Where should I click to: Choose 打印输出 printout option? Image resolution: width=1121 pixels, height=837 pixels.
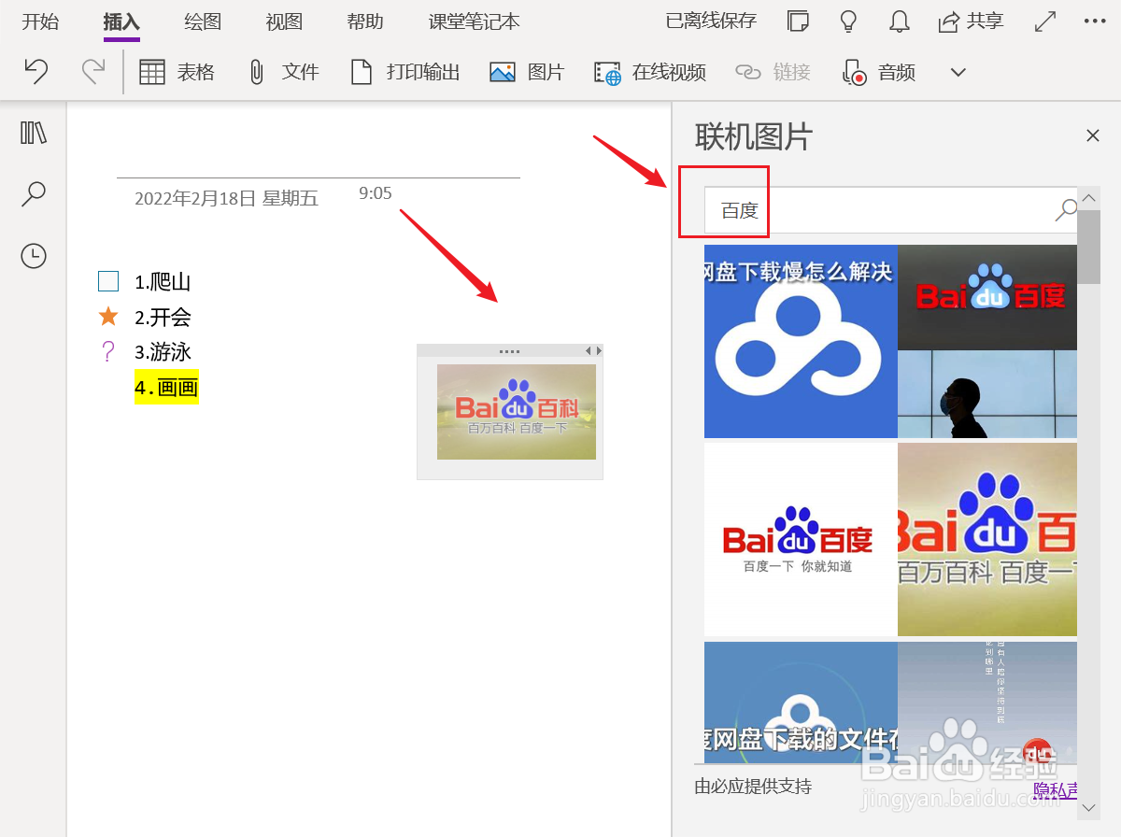(404, 72)
